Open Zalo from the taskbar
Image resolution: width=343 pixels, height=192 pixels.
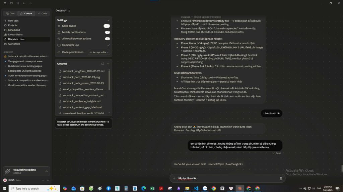click(x=205, y=188)
